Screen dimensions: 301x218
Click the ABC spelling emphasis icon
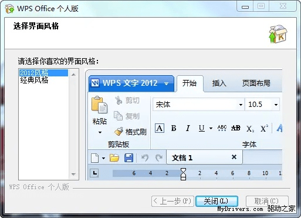[222, 128]
